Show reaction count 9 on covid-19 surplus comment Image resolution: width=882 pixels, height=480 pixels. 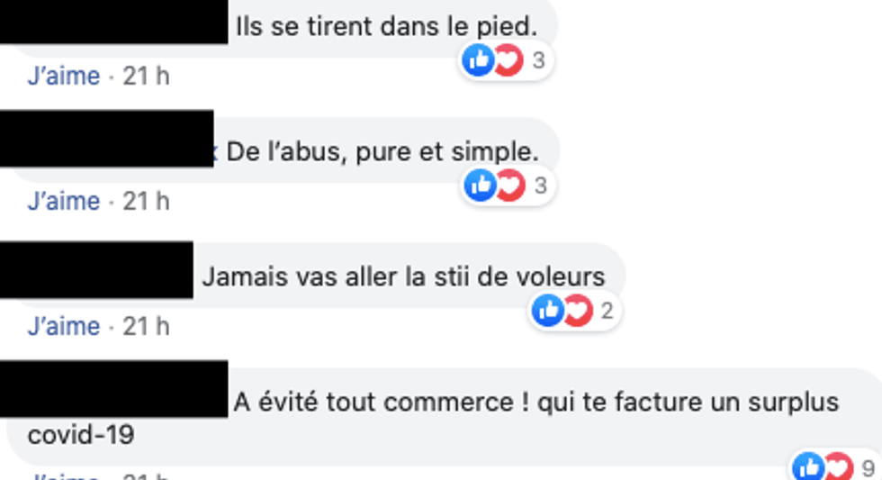click(868, 468)
